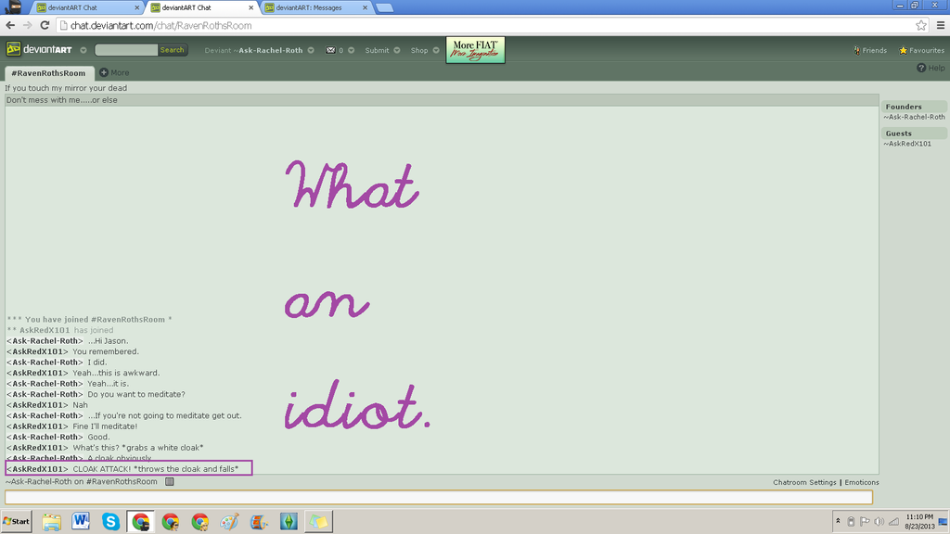Expand the Submit dropdown arrow
Viewport: 950px width, 534px height.
tap(397, 50)
